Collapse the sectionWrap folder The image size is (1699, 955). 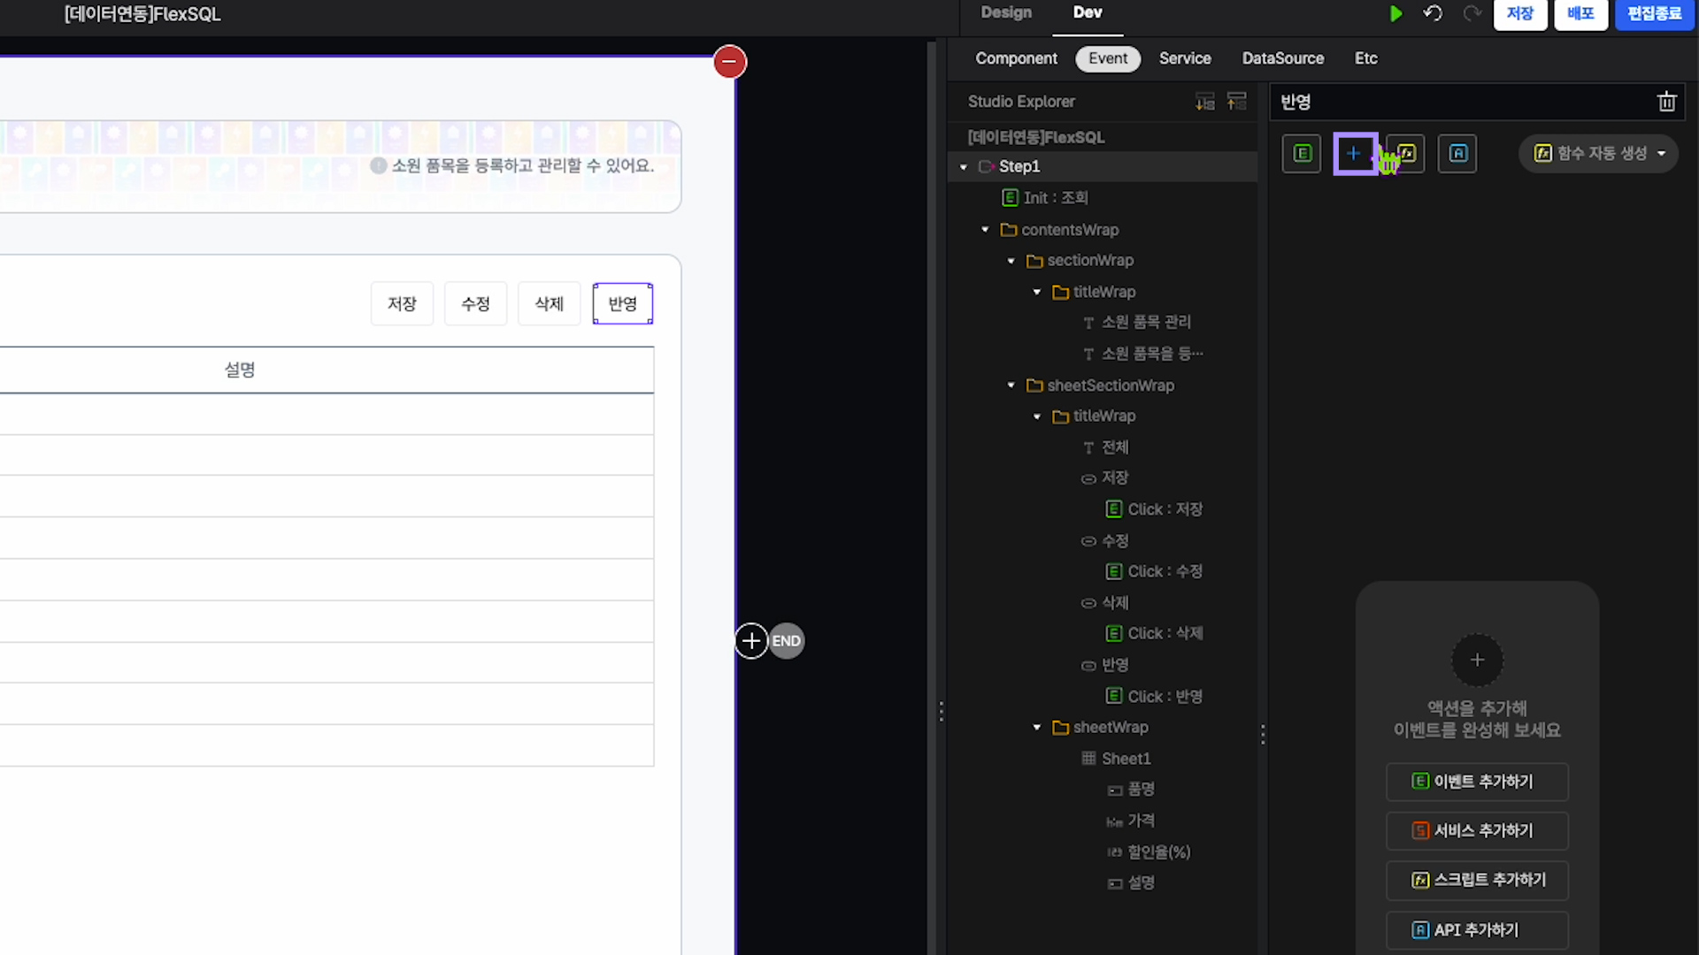(x=1011, y=261)
